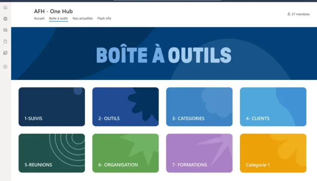Go to the Accueil tab
The width and height of the screenshot is (317, 181).
39,18
